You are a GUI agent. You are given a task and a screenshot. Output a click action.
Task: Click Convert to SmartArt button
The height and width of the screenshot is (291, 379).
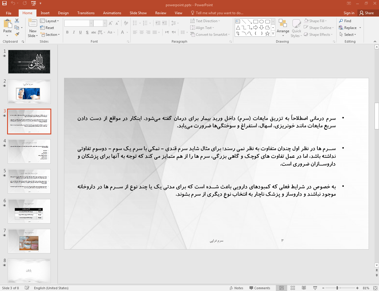pos(210,35)
